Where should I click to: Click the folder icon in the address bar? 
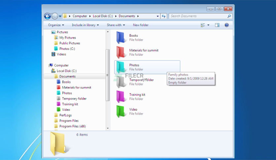(65, 16)
